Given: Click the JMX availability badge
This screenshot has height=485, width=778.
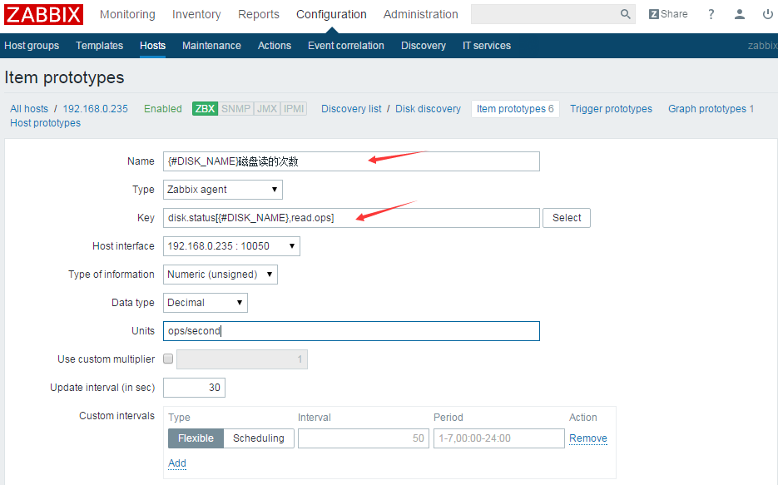Looking at the screenshot, I should [x=267, y=109].
